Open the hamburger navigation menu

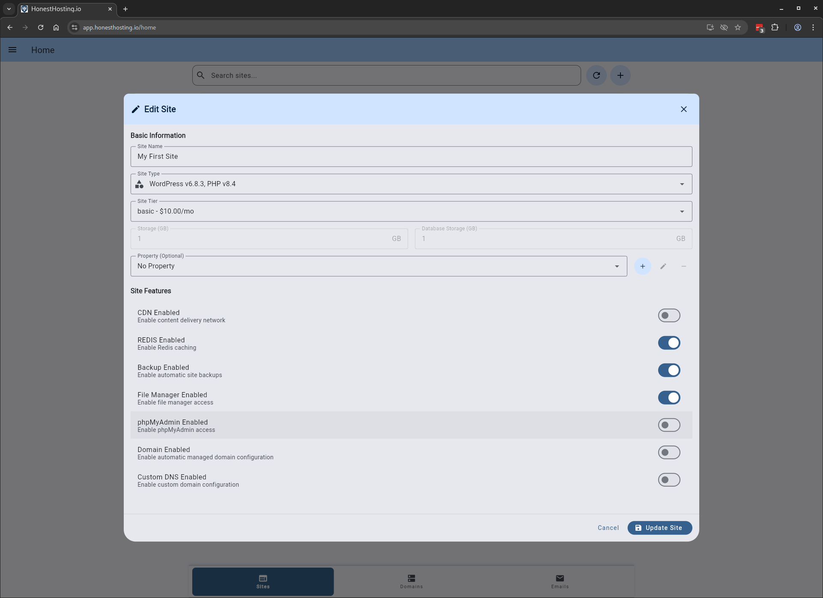coord(12,50)
